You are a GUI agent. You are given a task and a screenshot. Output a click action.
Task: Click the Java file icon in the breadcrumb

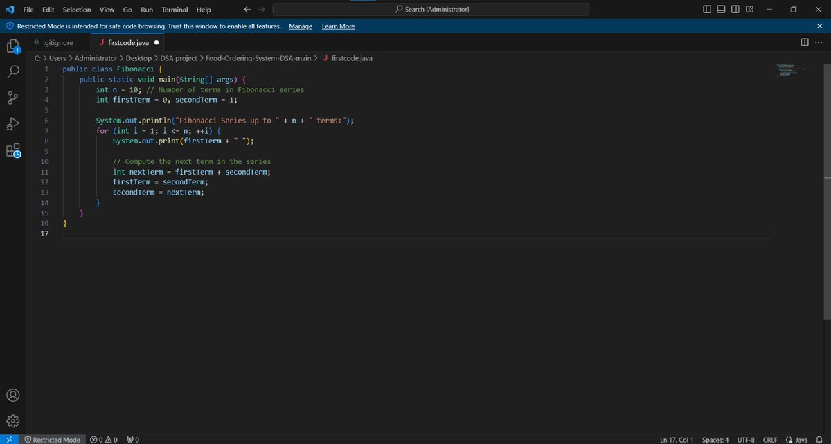[325, 58]
